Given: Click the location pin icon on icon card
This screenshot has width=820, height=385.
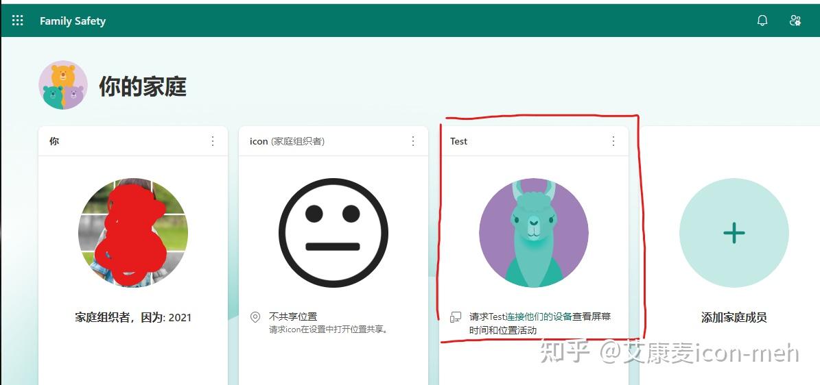Looking at the screenshot, I should click(x=255, y=317).
